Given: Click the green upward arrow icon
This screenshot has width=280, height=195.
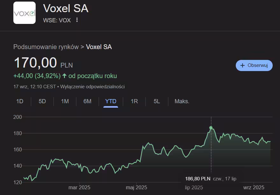Looking at the screenshot, I should coord(65,76).
